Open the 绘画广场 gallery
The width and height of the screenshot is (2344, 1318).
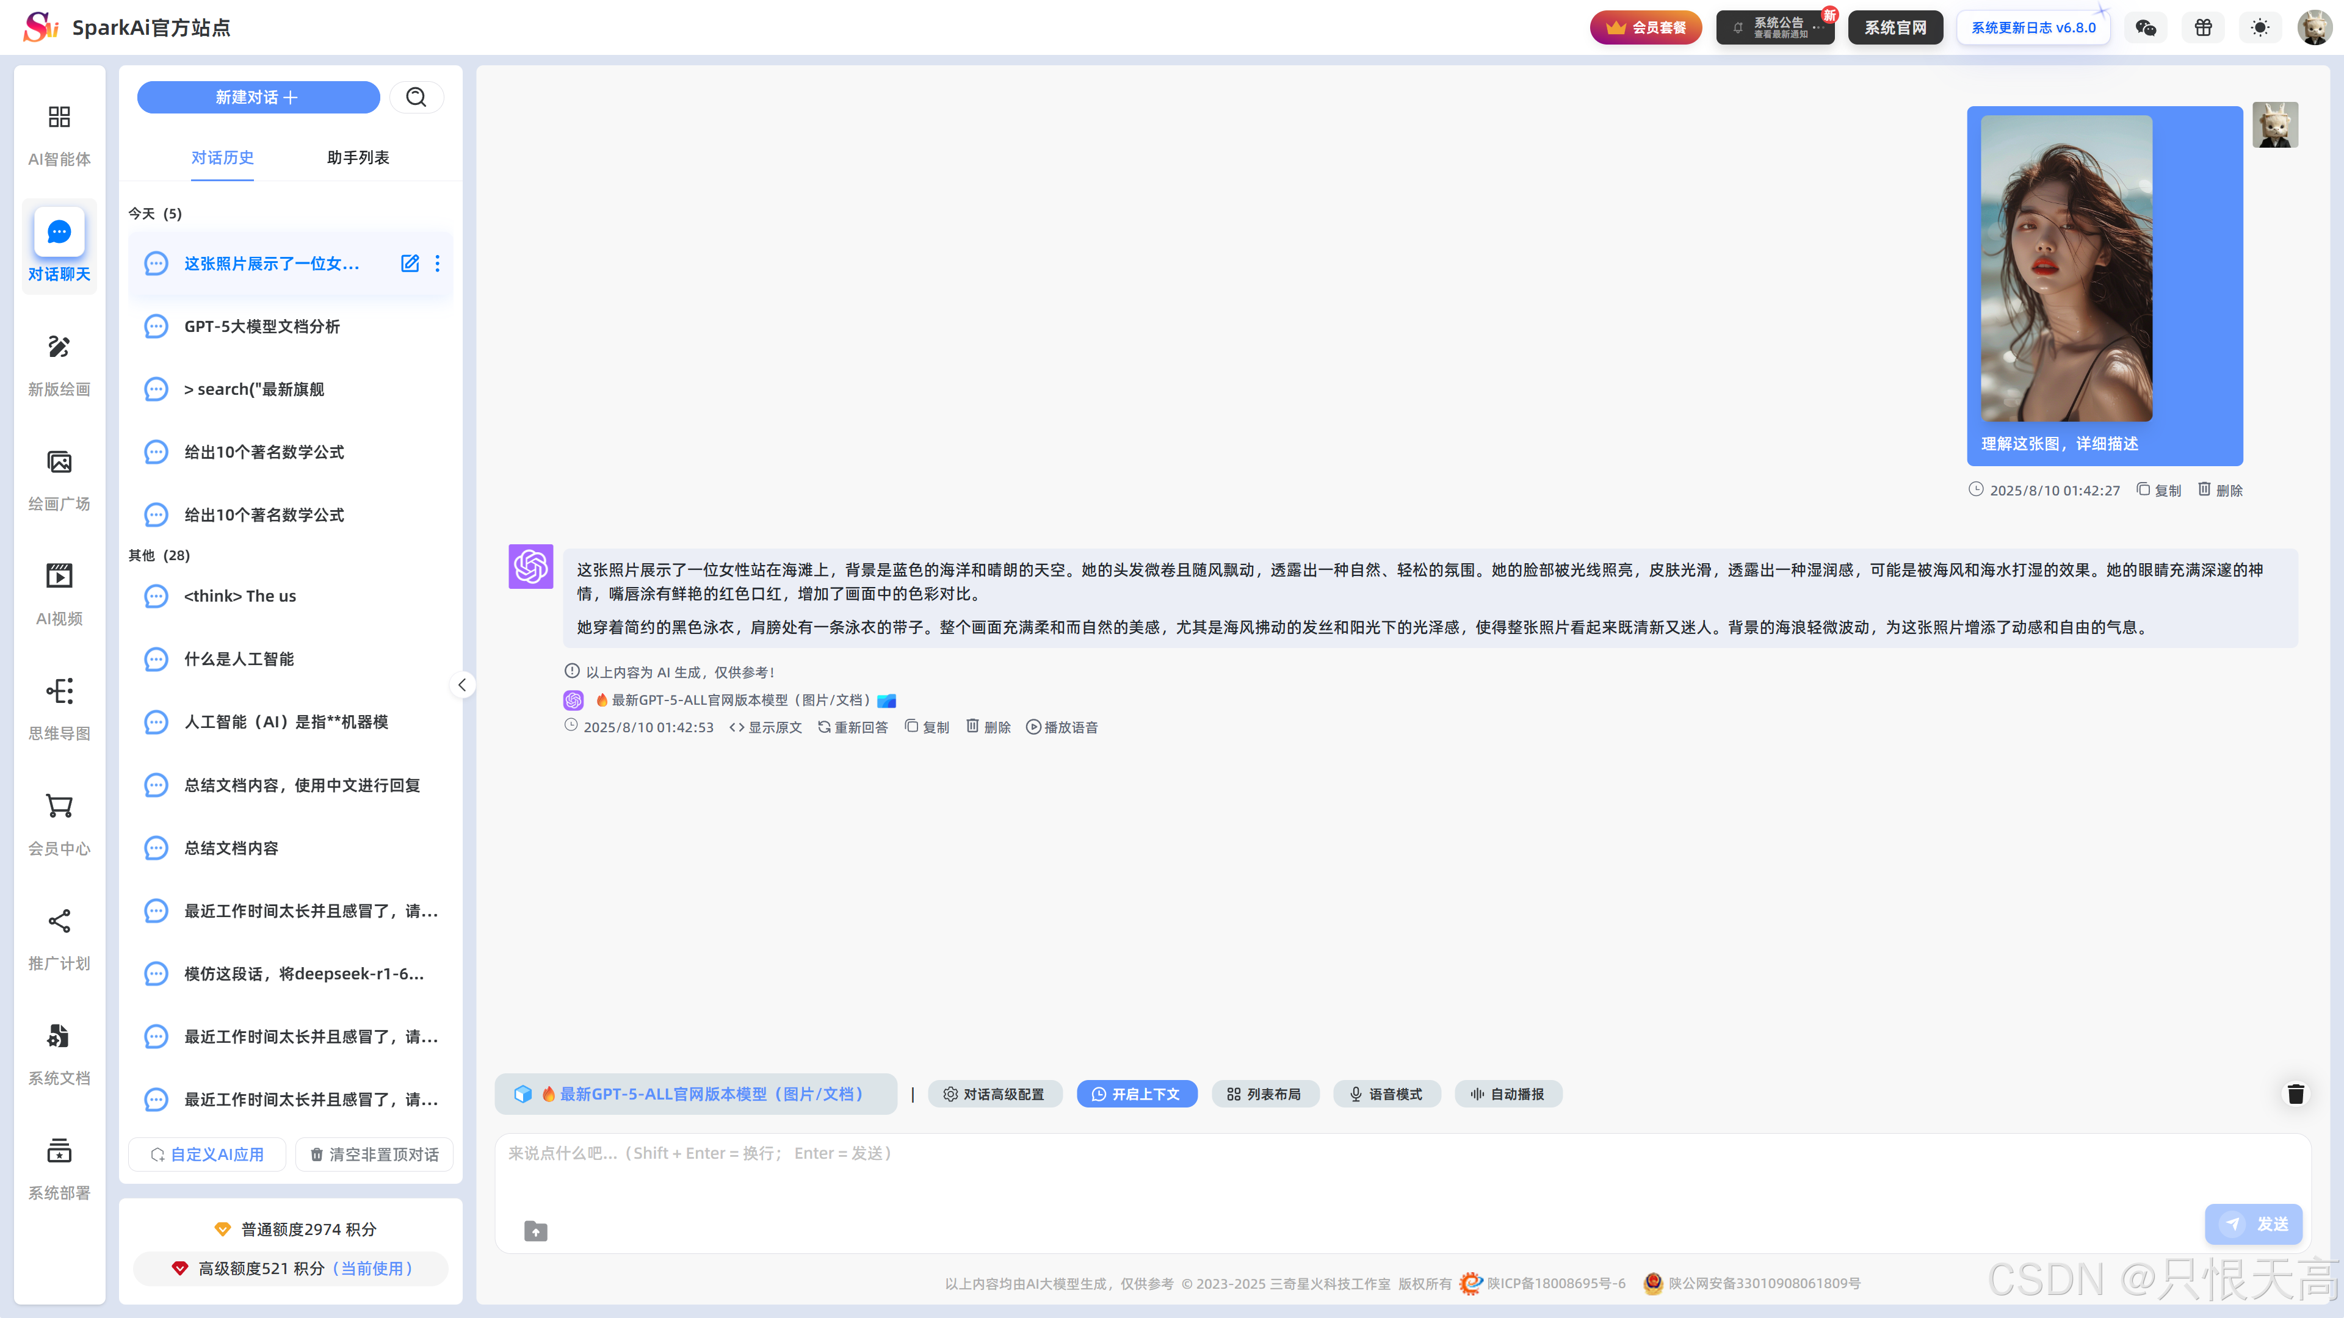[59, 480]
